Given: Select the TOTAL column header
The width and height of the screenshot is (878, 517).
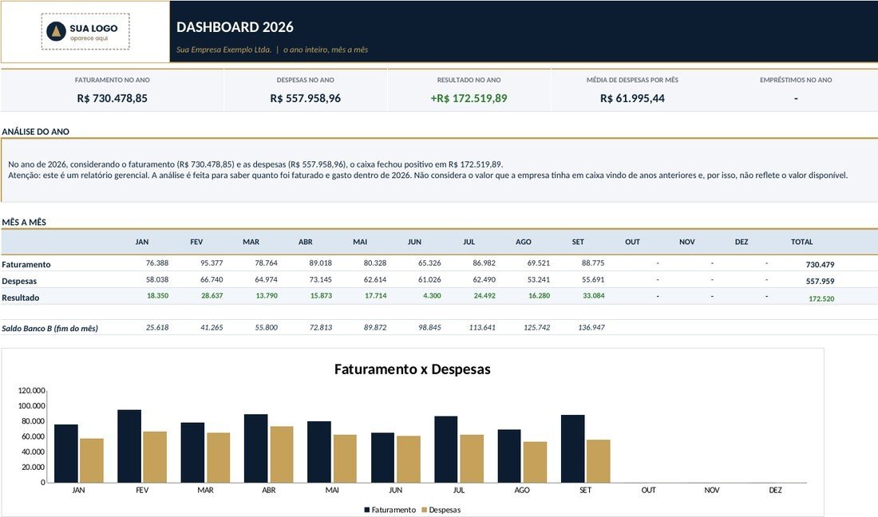Looking at the screenshot, I should pos(801,242).
